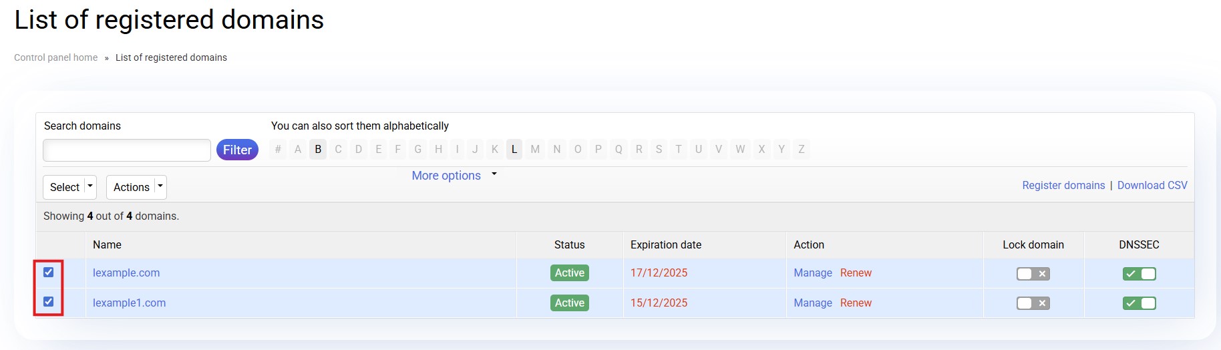This screenshot has width=1221, height=350.
Task: Click the Filter button
Action: pos(237,150)
